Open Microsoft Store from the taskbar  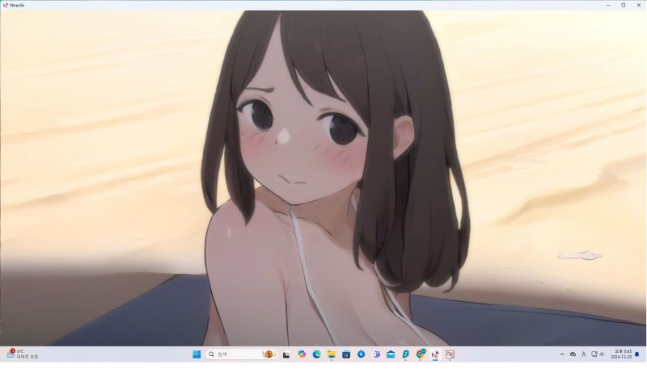pyautogui.click(x=346, y=354)
